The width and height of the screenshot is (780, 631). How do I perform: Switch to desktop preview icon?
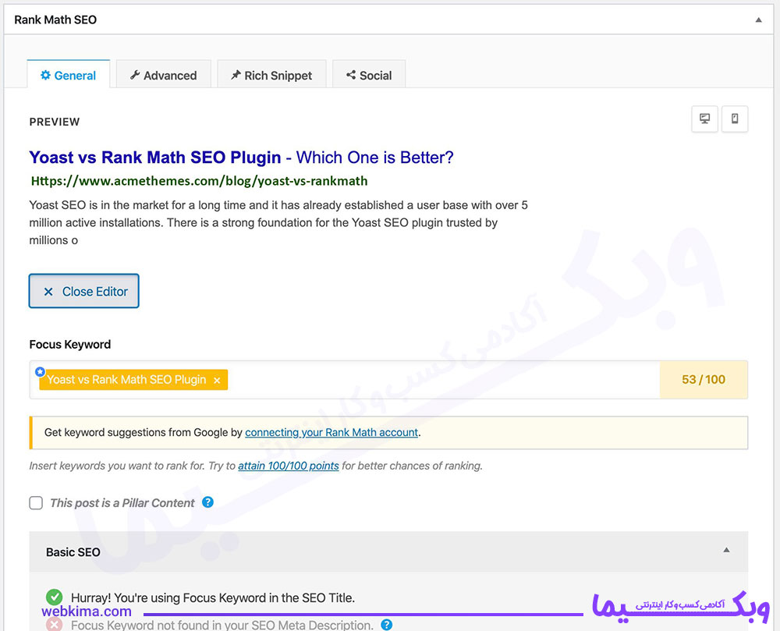[704, 119]
